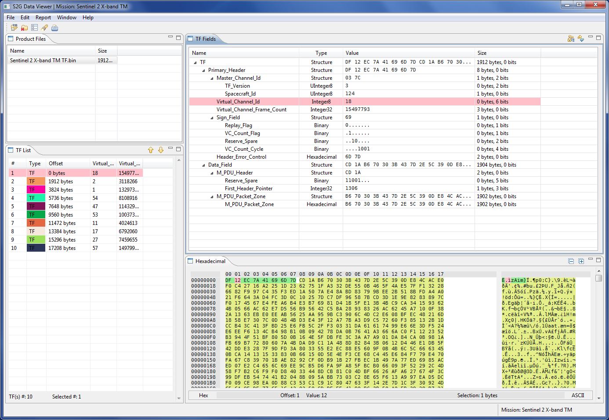
Task: Open the Report menu
Action: 43,18
